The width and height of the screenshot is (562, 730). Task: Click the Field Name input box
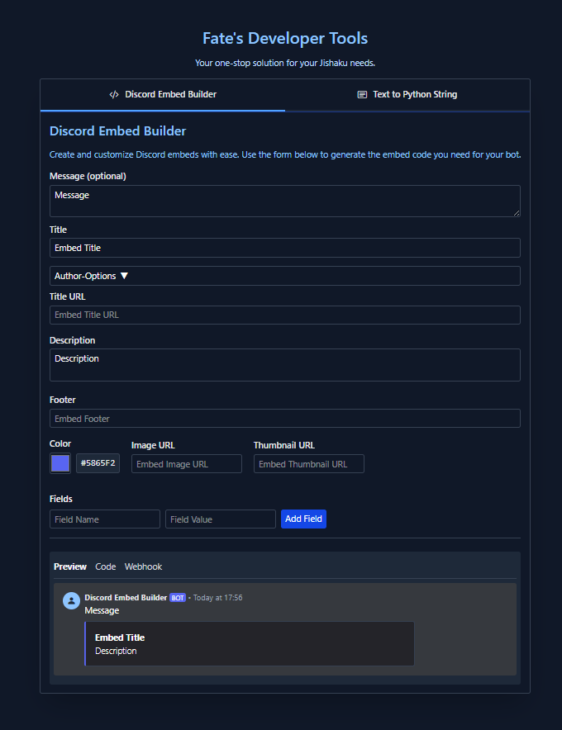pos(105,519)
